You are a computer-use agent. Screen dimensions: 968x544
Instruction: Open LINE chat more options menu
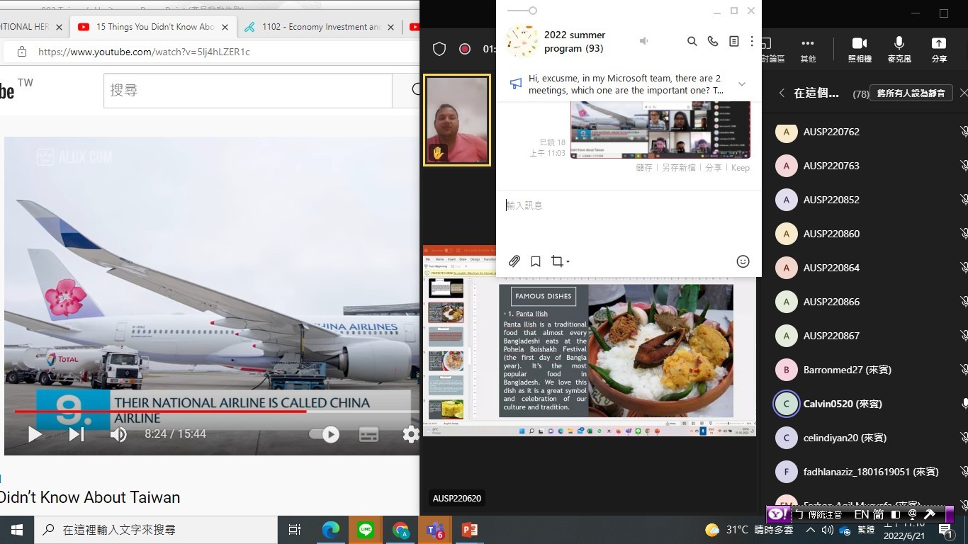tap(752, 41)
